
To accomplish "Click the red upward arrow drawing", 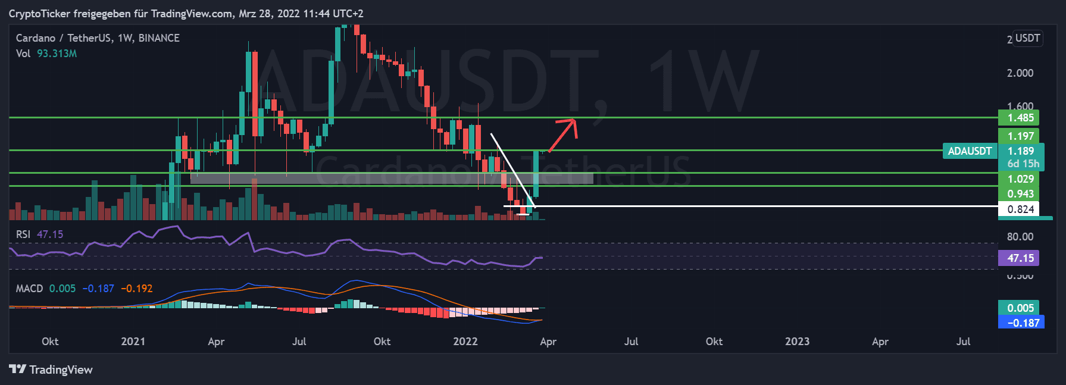I will tap(562, 134).
